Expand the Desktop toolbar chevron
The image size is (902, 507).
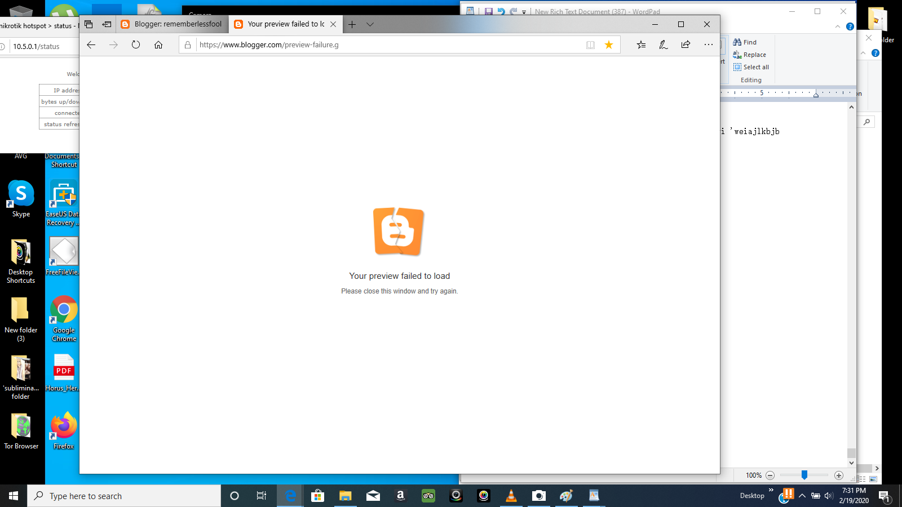point(771,490)
